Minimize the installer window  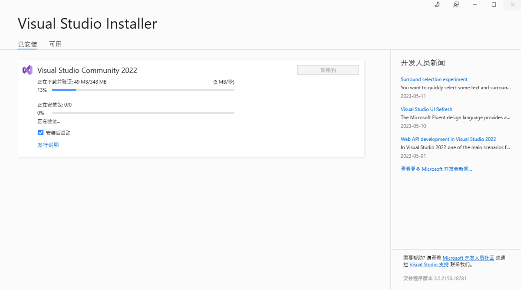(475, 5)
